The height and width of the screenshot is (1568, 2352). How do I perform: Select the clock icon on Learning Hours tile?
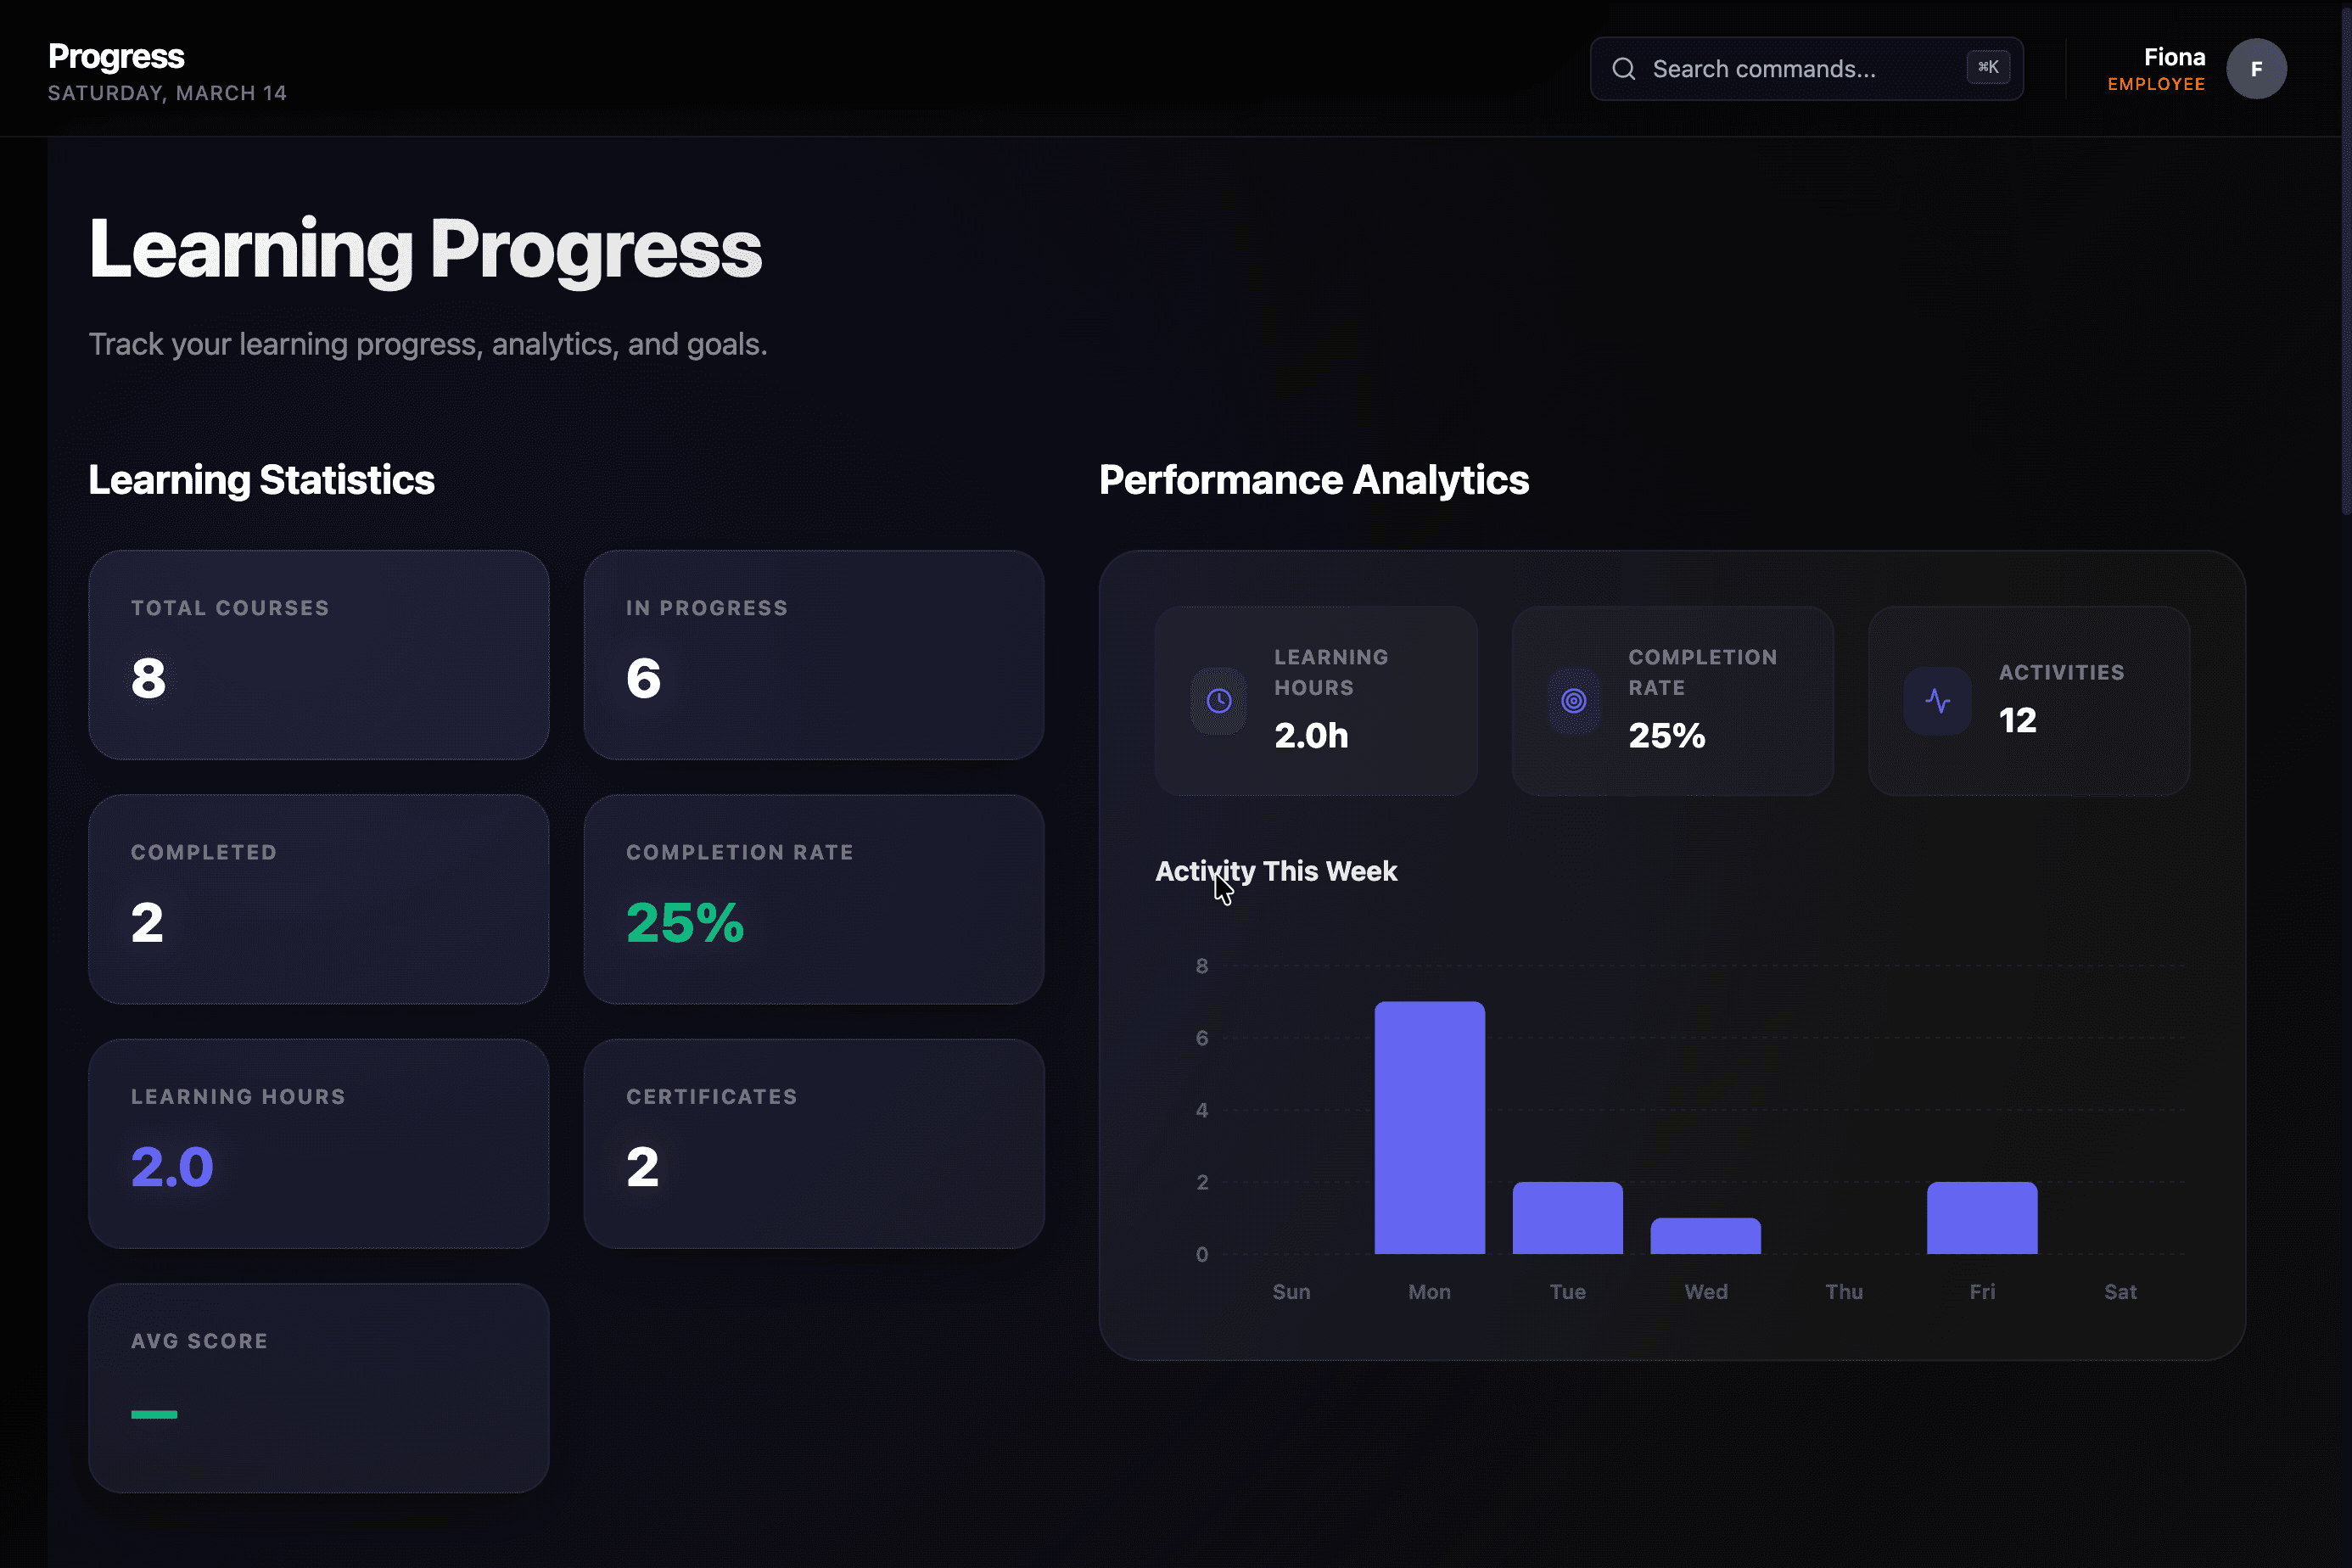(x=1218, y=700)
